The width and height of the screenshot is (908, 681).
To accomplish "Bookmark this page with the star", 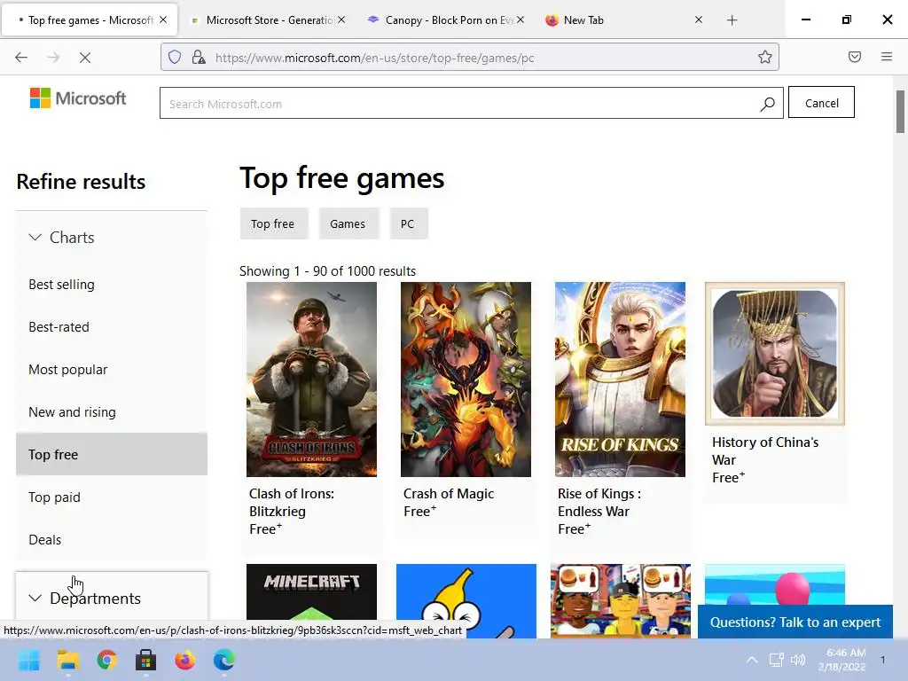I will coord(765,57).
